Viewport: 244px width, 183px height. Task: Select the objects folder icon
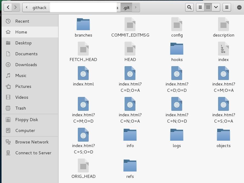click(223, 135)
